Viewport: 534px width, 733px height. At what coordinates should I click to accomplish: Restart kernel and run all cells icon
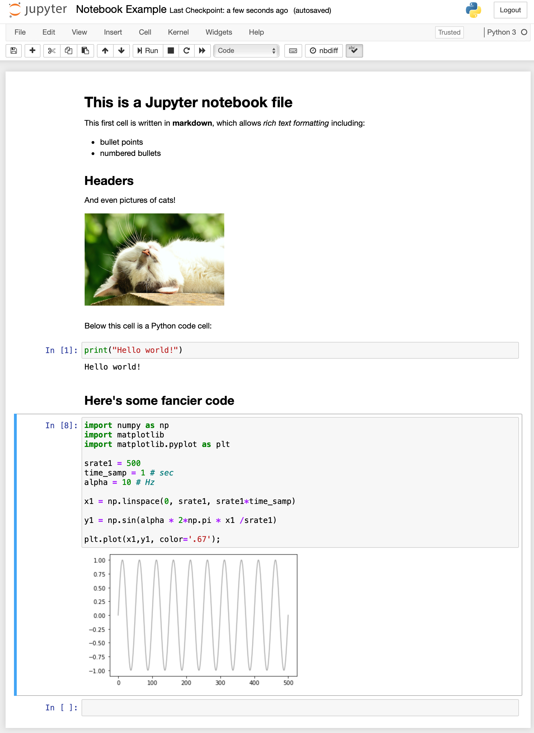pyautogui.click(x=202, y=51)
